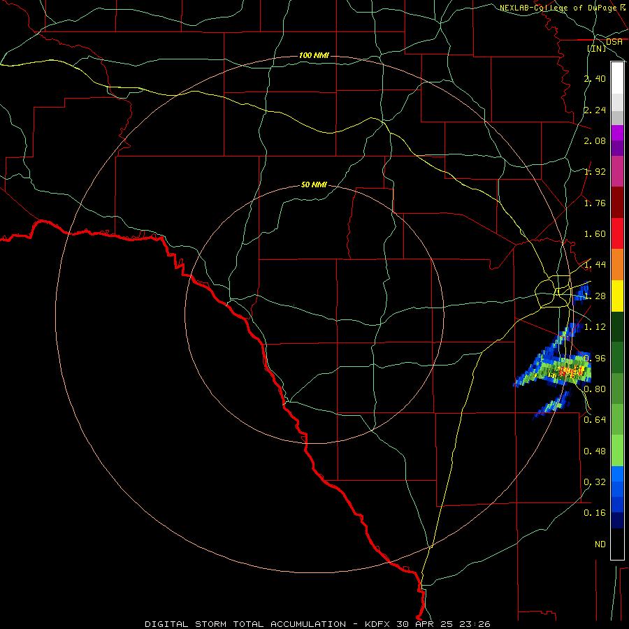Click the ND legend label
Image resolution: width=629 pixels, height=629 pixels.
tap(600, 544)
